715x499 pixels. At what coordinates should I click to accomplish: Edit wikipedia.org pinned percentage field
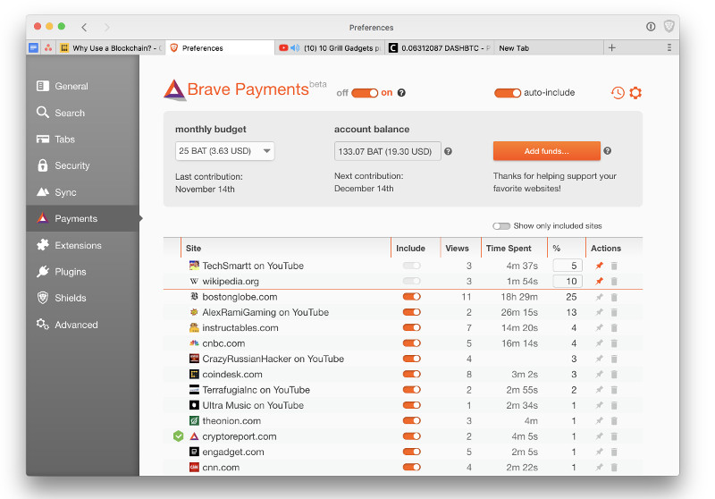[568, 281]
